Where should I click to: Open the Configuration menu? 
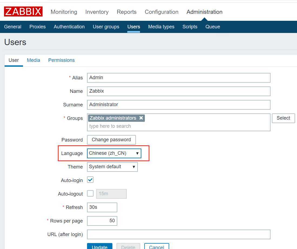click(x=161, y=12)
